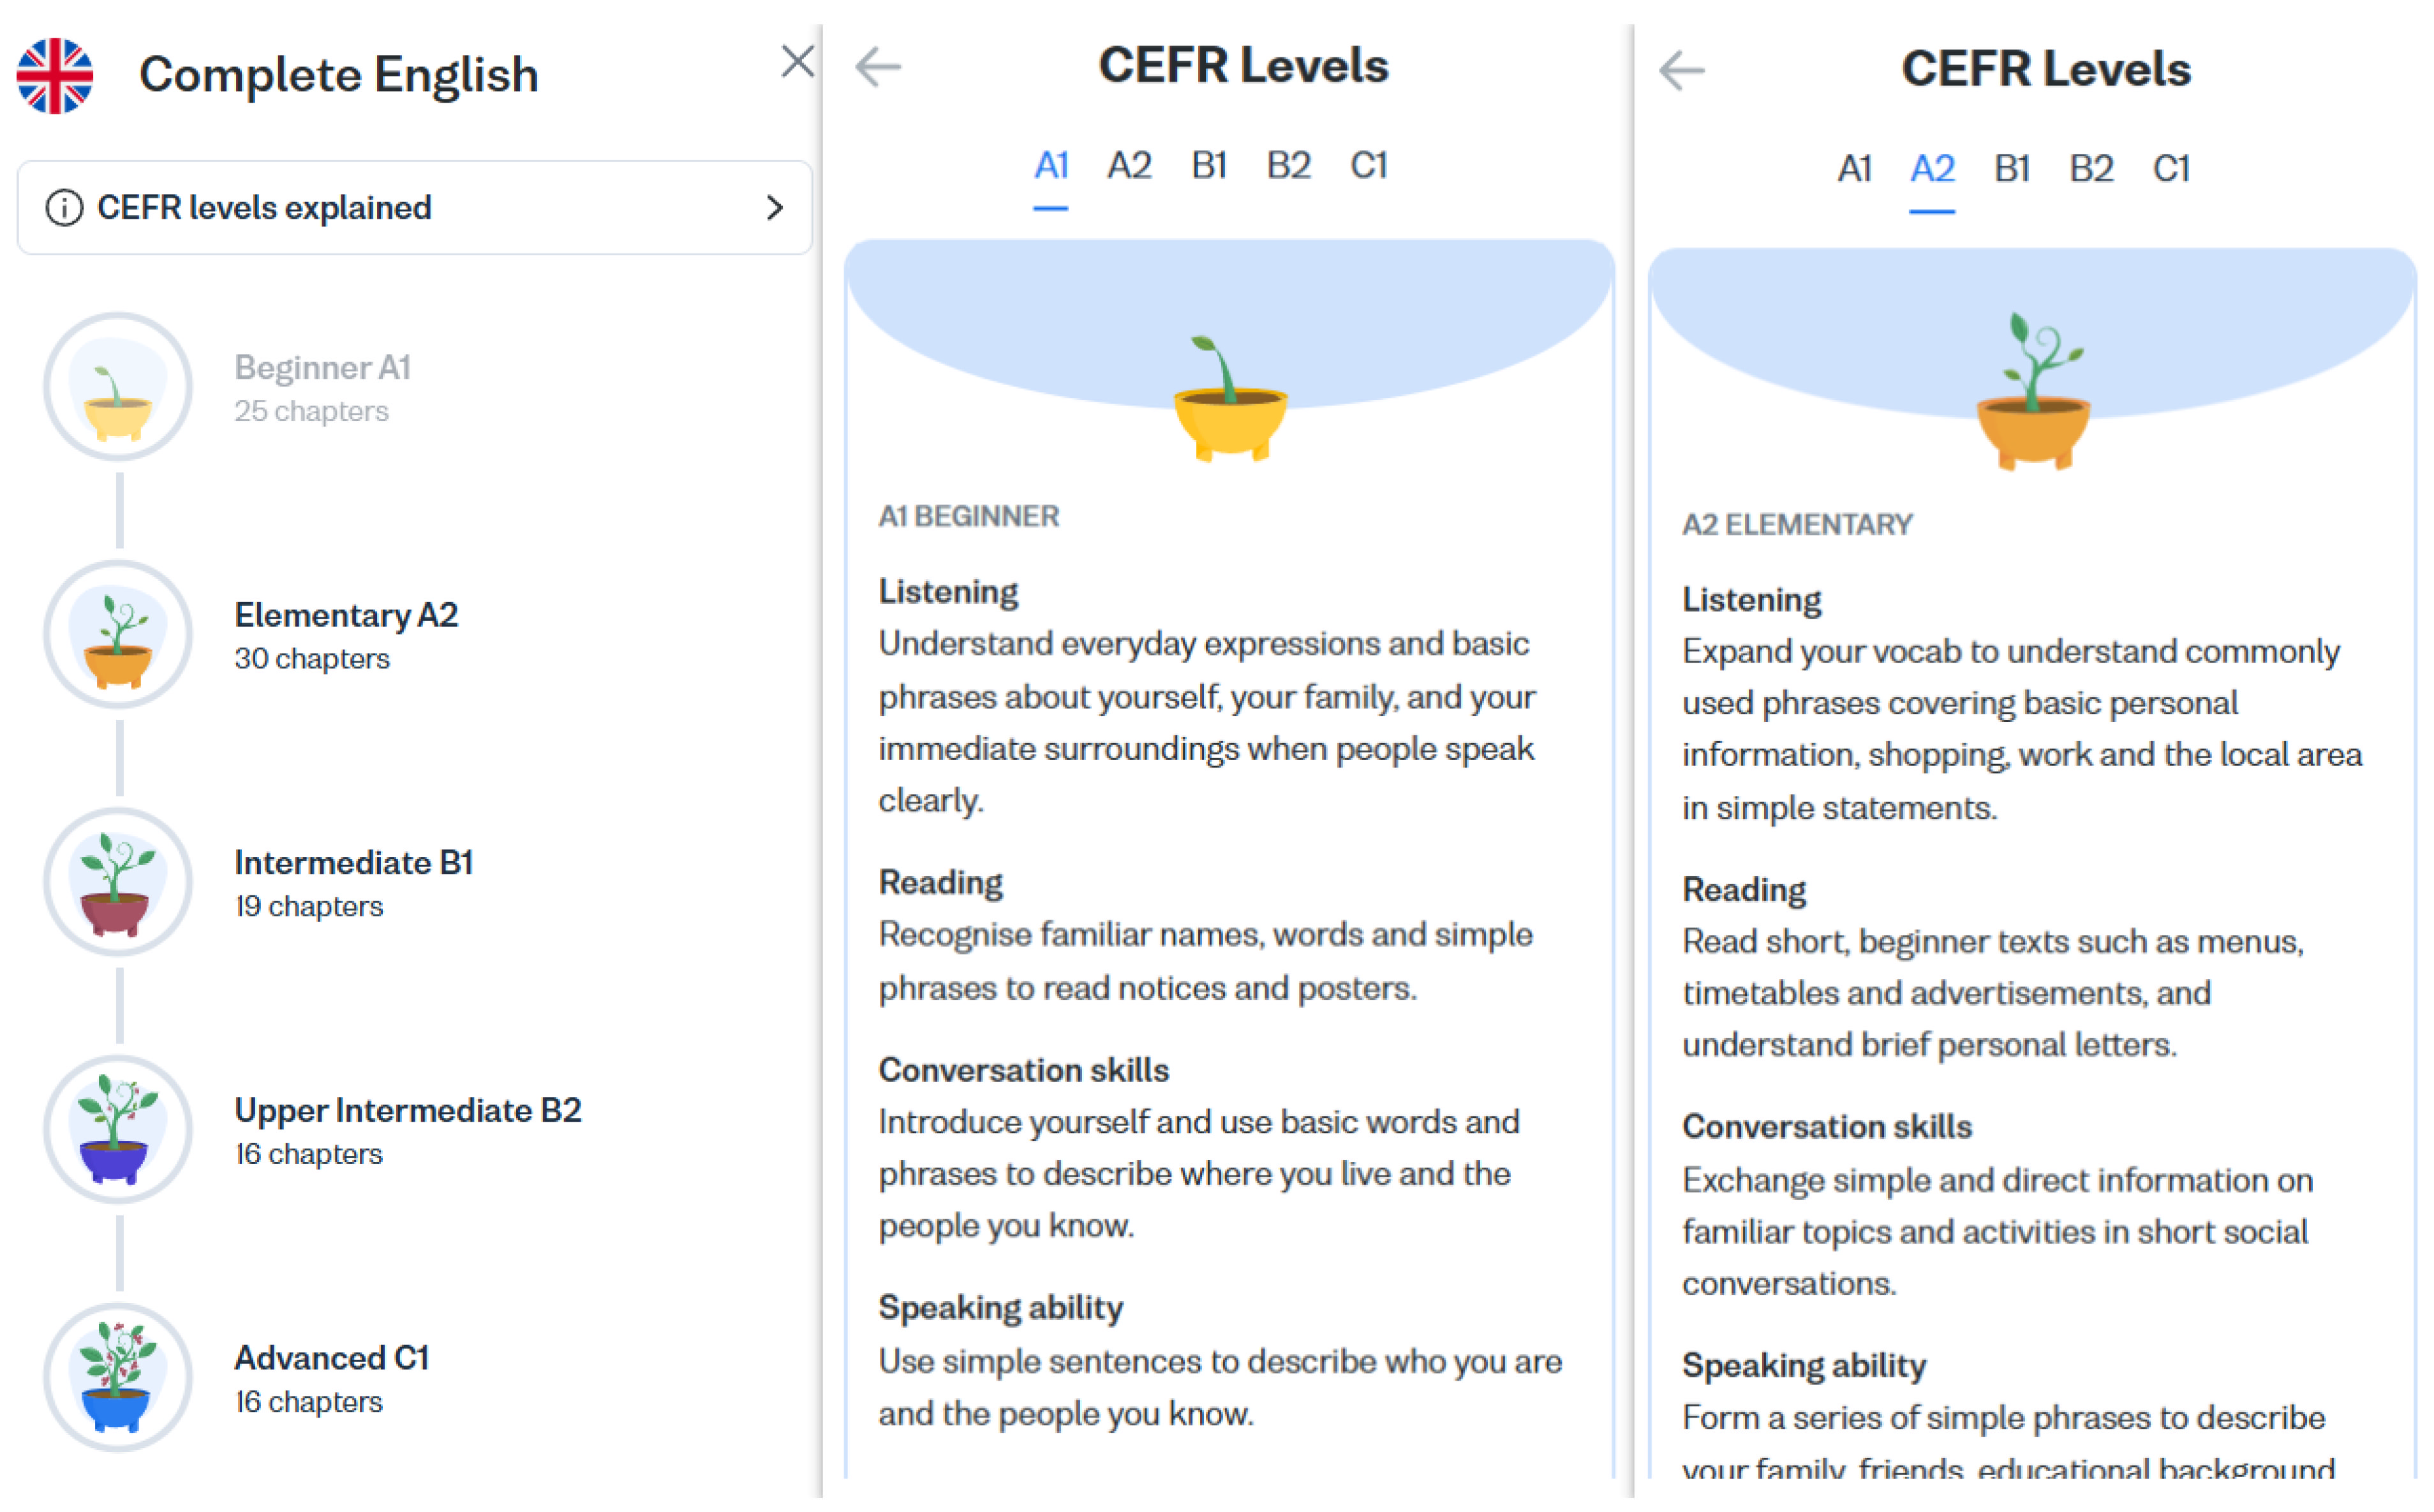Switch to the B1 tab in middle panel

pos(1210,166)
